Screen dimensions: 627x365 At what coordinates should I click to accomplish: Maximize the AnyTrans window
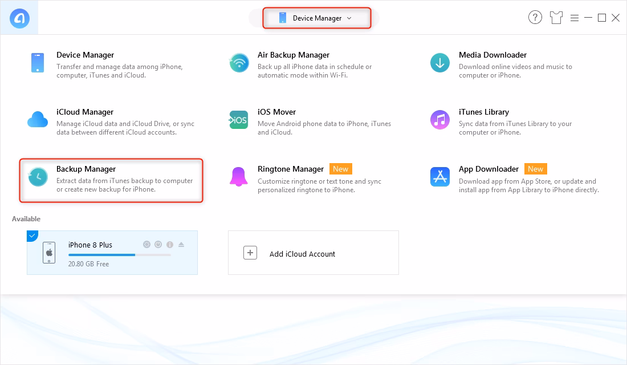(602, 18)
